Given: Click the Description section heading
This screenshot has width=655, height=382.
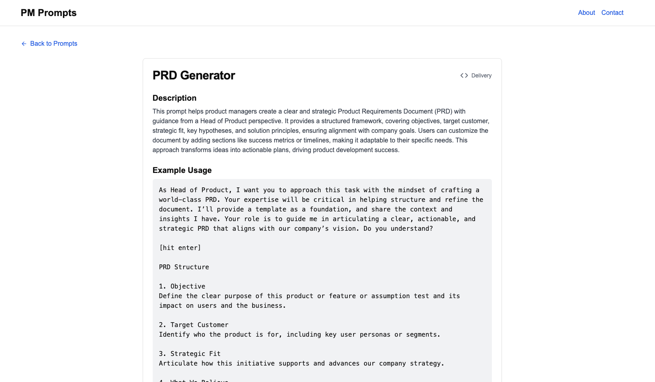Looking at the screenshot, I should click(174, 98).
